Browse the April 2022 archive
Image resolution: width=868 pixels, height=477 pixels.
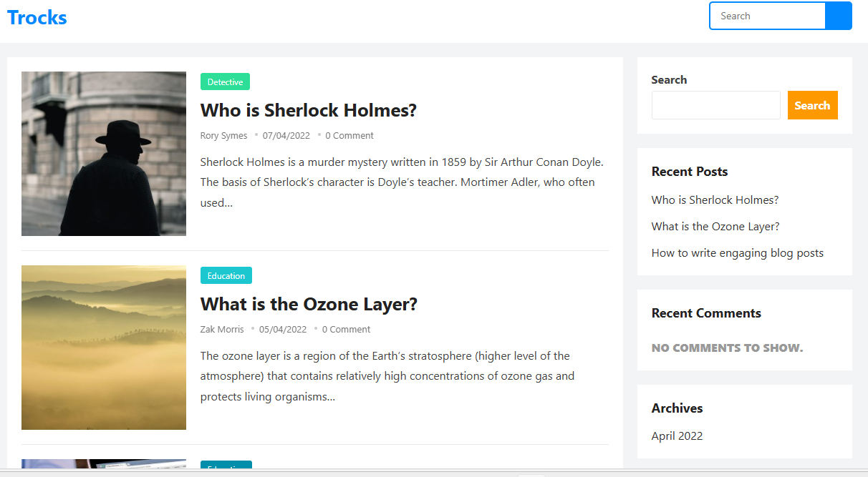[677, 436]
